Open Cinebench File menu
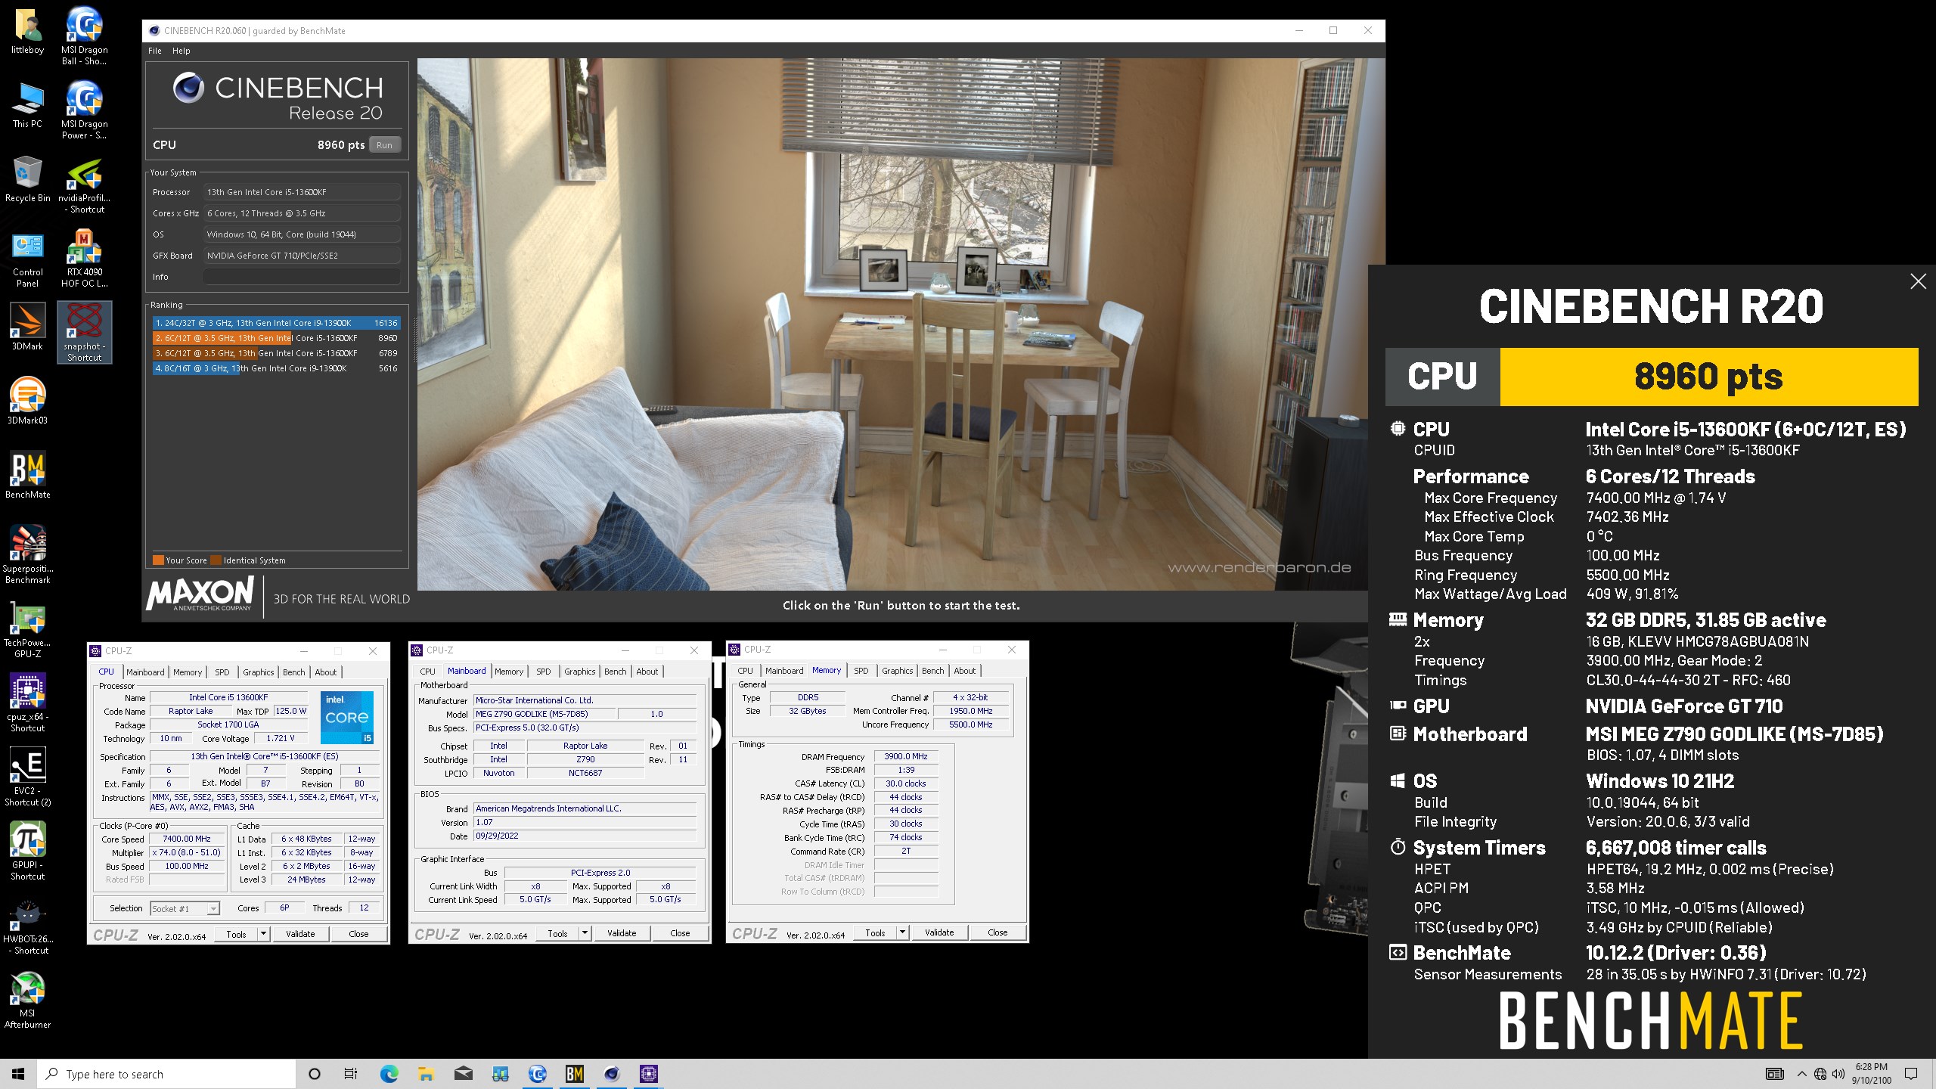The height and width of the screenshot is (1089, 1936). click(x=155, y=51)
